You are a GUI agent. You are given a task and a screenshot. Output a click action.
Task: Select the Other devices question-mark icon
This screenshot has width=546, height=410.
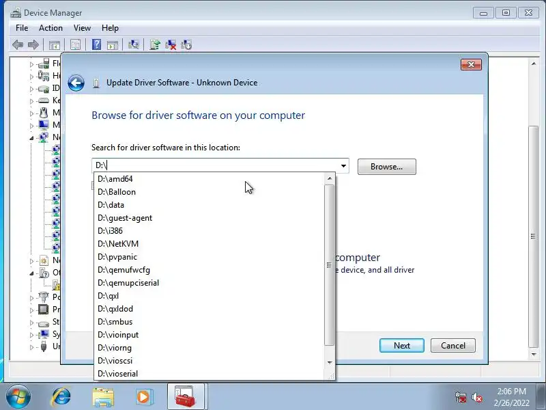click(44, 273)
